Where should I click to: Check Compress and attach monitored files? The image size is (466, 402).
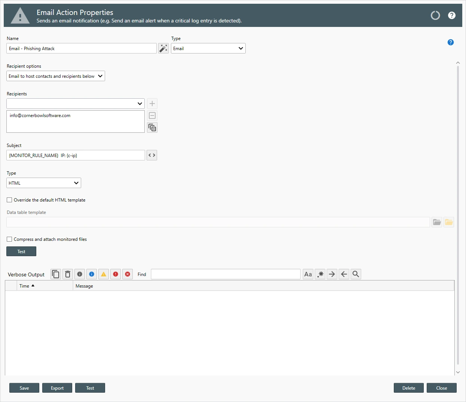(x=10, y=239)
